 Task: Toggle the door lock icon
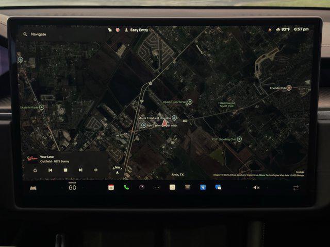(110, 30)
